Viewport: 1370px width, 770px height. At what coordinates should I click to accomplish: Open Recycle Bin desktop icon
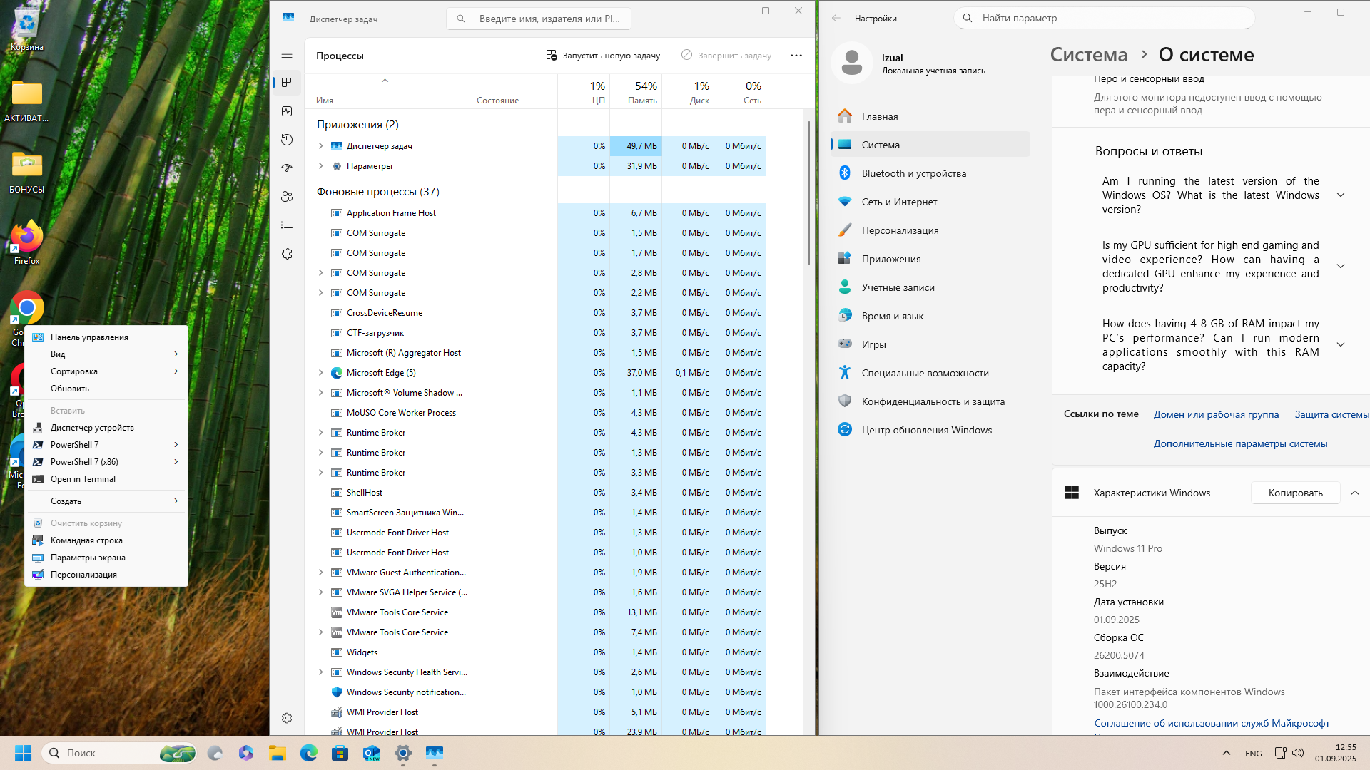tap(27, 30)
